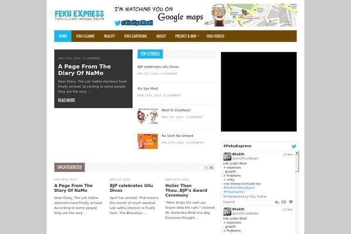Expand the first Bhakth tweet

point(229,202)
